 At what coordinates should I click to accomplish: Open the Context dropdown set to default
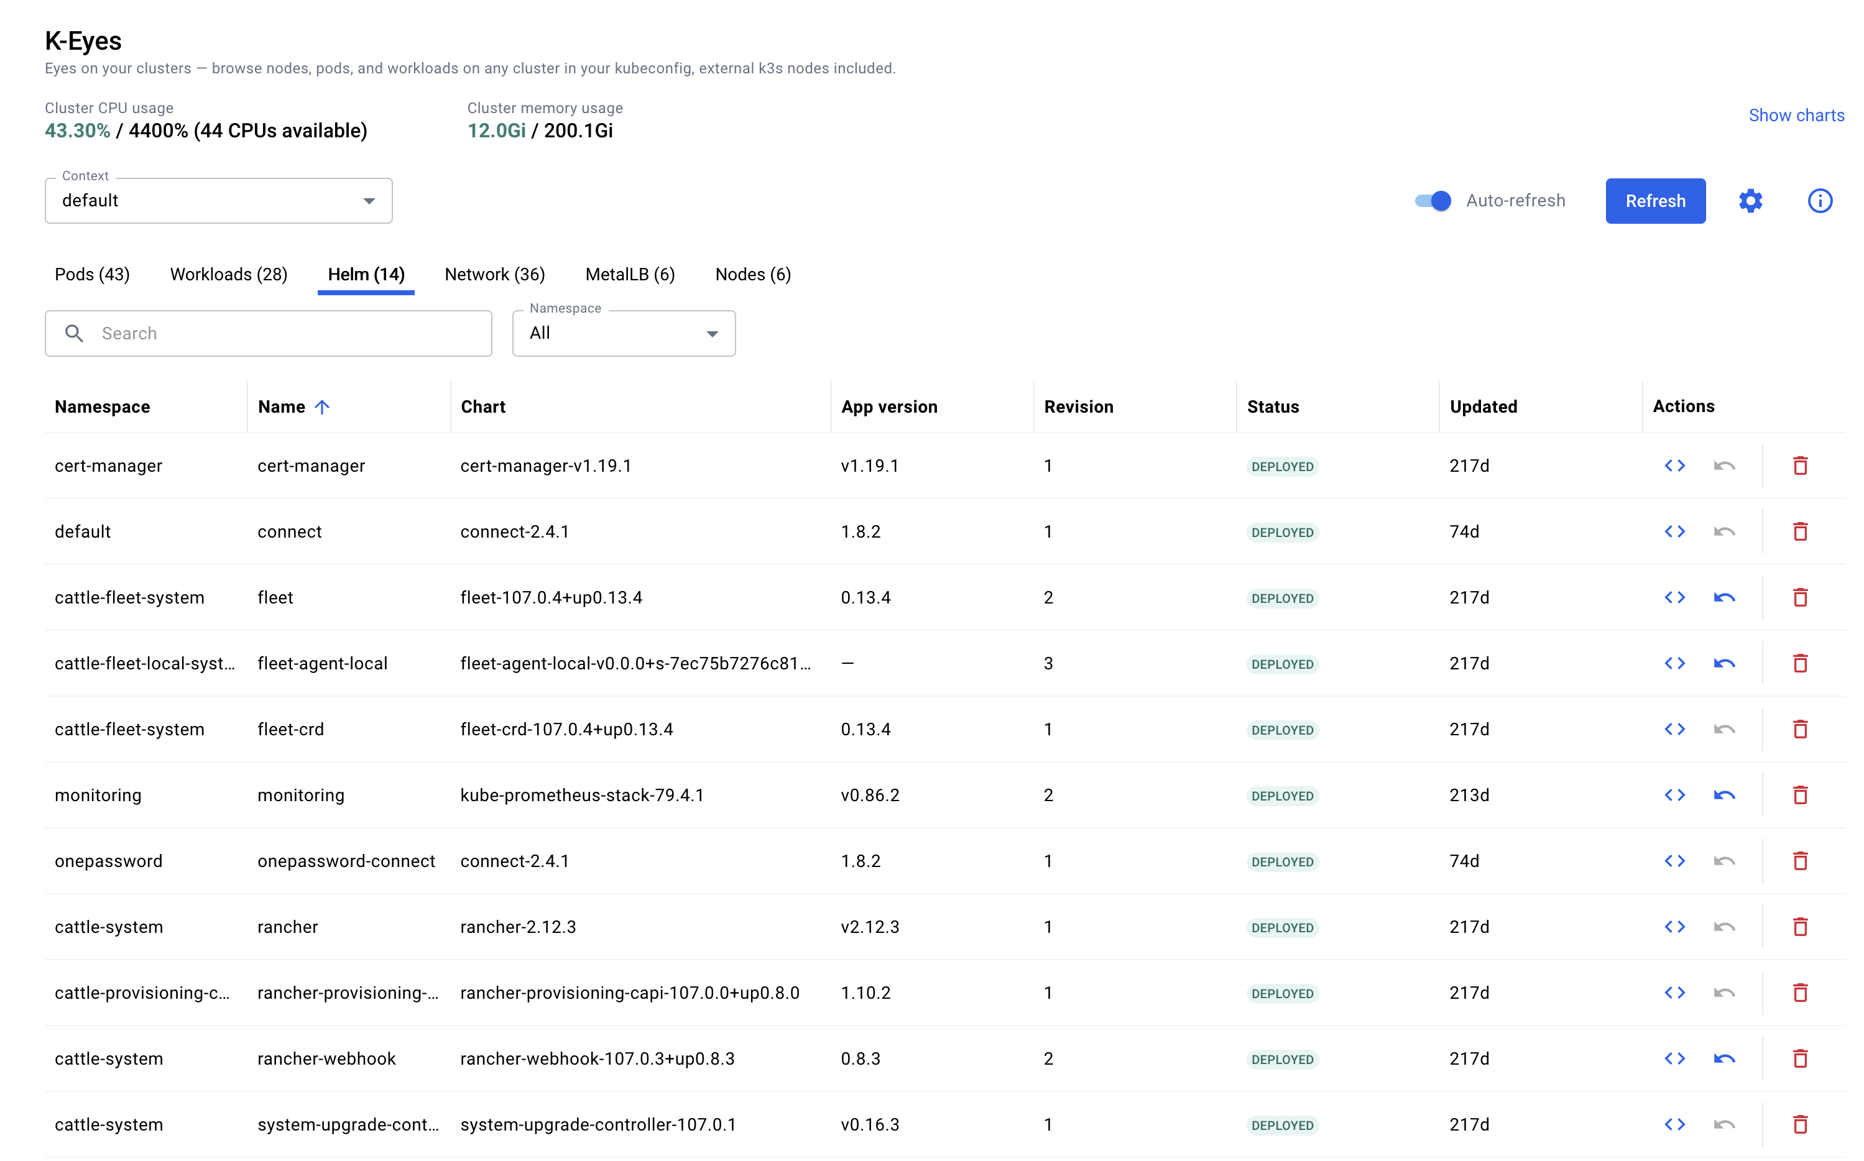coord(218,201)
